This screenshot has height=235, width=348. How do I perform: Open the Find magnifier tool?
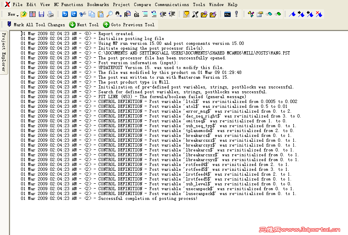point(109,14)
